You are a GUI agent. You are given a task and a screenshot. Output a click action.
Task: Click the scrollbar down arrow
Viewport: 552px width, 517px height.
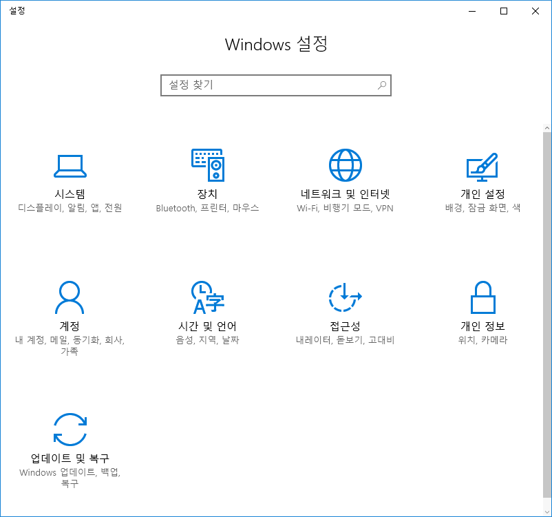click(x=546, y=512)
